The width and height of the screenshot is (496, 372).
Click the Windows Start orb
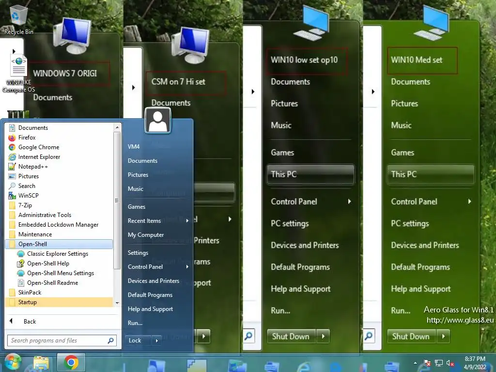13,362
